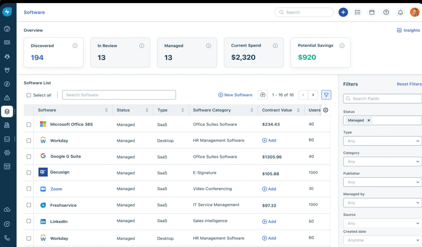Check the checkbox next to Docusign
The height and width of the screenshot is (247, 422).
29,173
